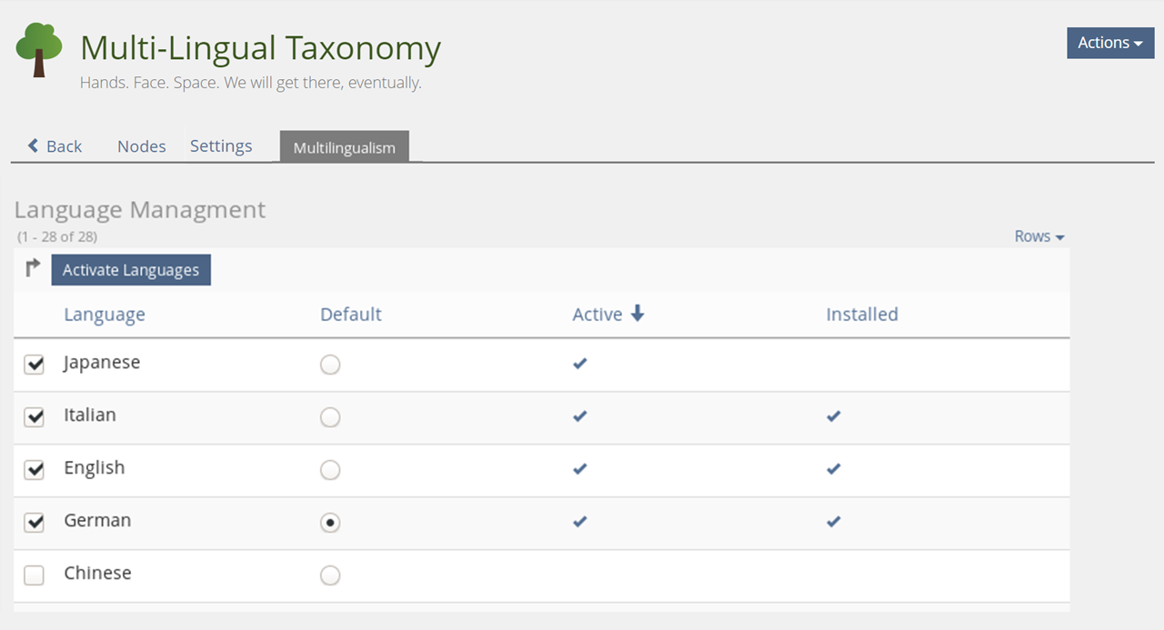Set English as the default language
This screenshot has height=630, width=1164.
point(330,470)
